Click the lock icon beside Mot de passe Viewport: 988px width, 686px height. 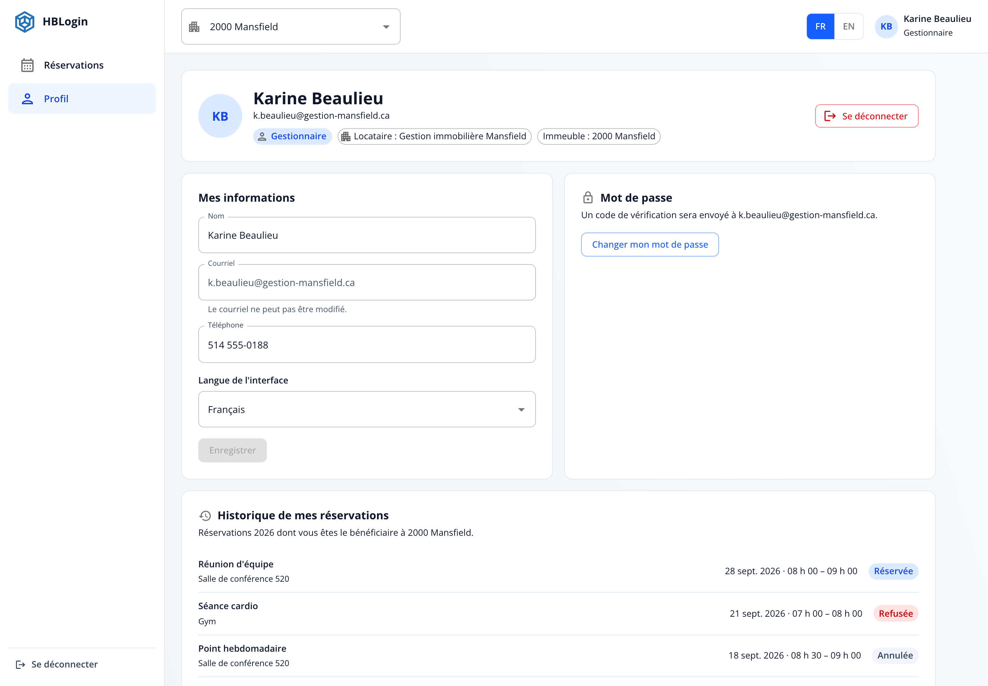click(x=588, y=198)
